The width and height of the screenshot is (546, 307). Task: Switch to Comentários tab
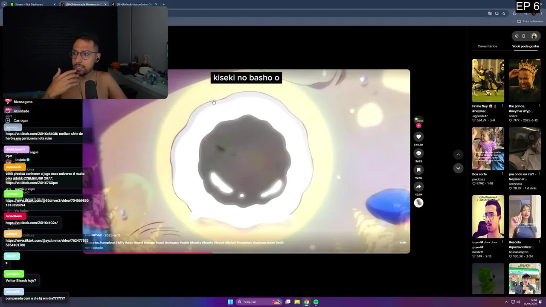pyautogui.click(x=487, y=46)
